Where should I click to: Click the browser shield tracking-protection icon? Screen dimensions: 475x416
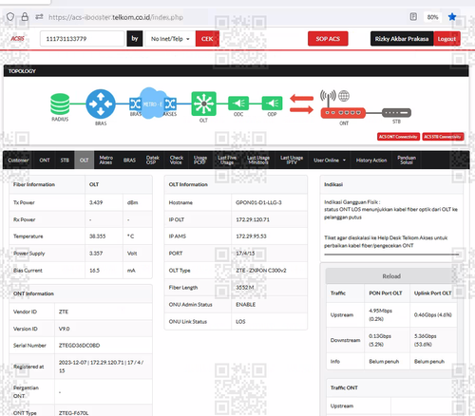pos(10,17)
